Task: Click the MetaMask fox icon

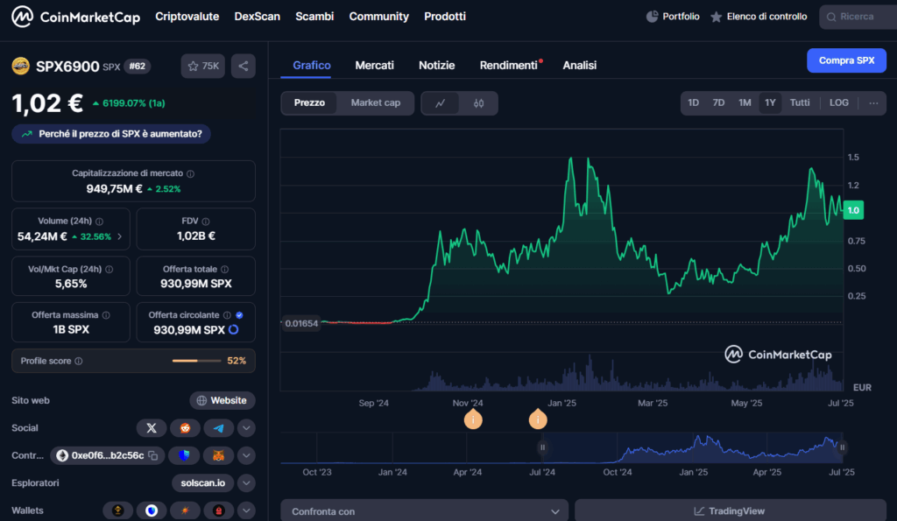Action: pyautogui.click(x=218, y=455)
